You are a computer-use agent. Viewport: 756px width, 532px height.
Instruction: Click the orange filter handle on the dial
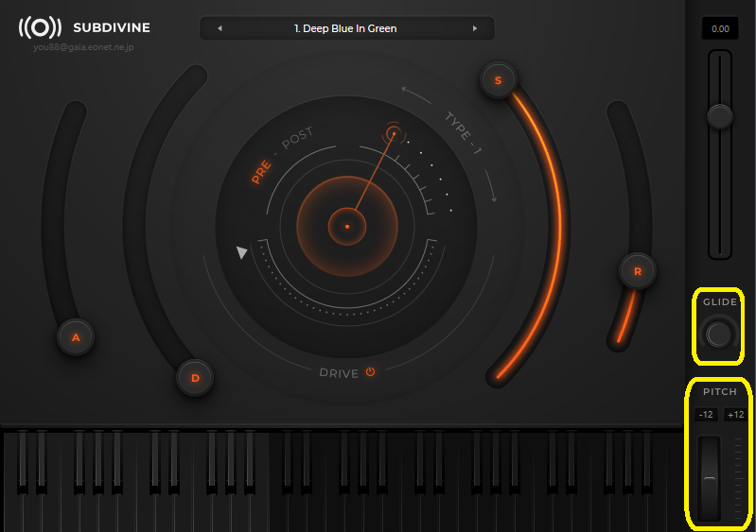pos(393,134)
